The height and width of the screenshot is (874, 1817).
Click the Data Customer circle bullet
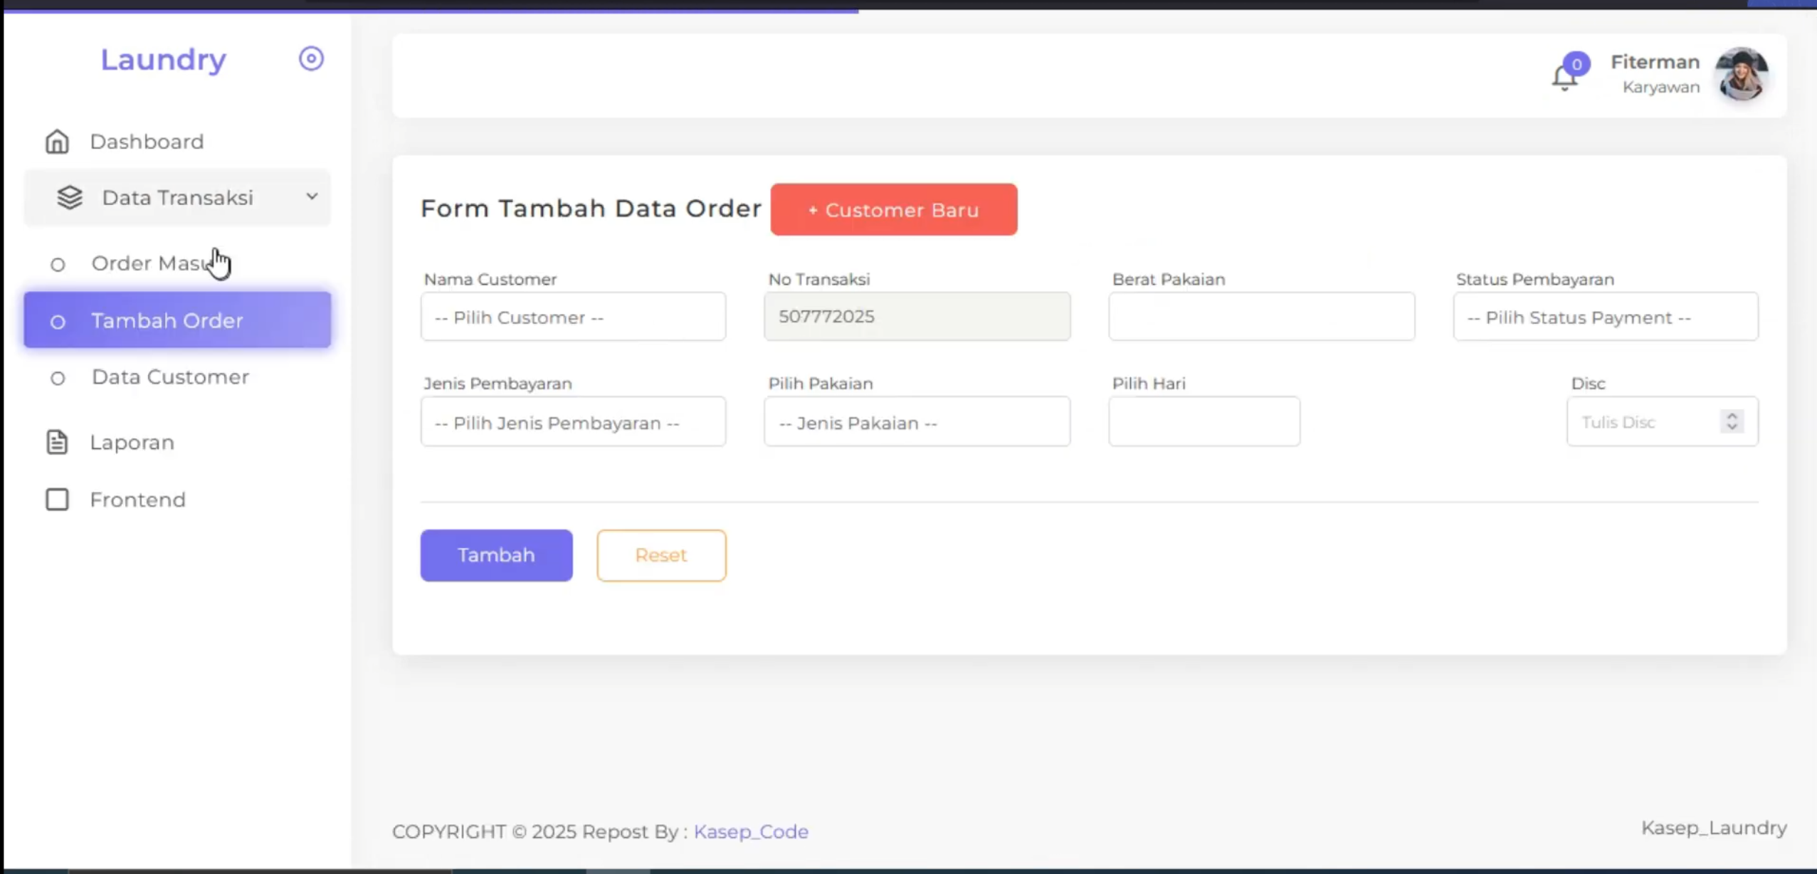click(x=58, y=378)
